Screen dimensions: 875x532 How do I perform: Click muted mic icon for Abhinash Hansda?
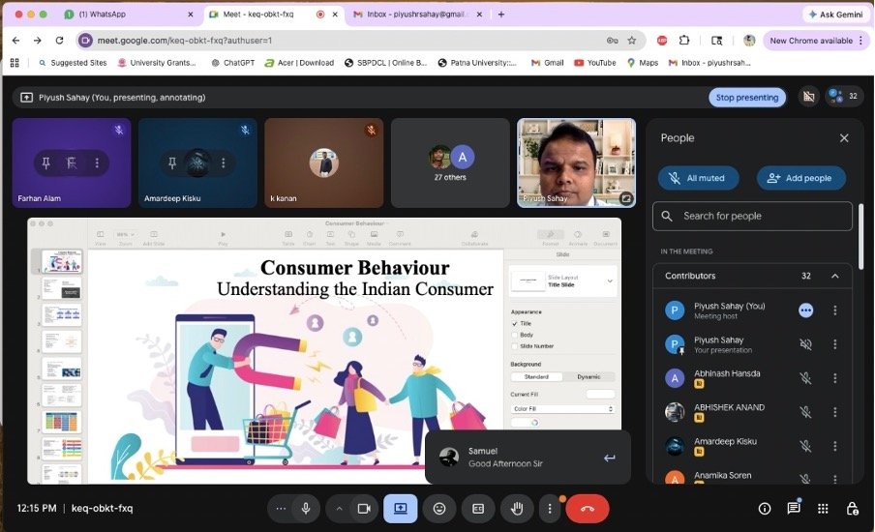pyautogui.click(x=805, y=378)
